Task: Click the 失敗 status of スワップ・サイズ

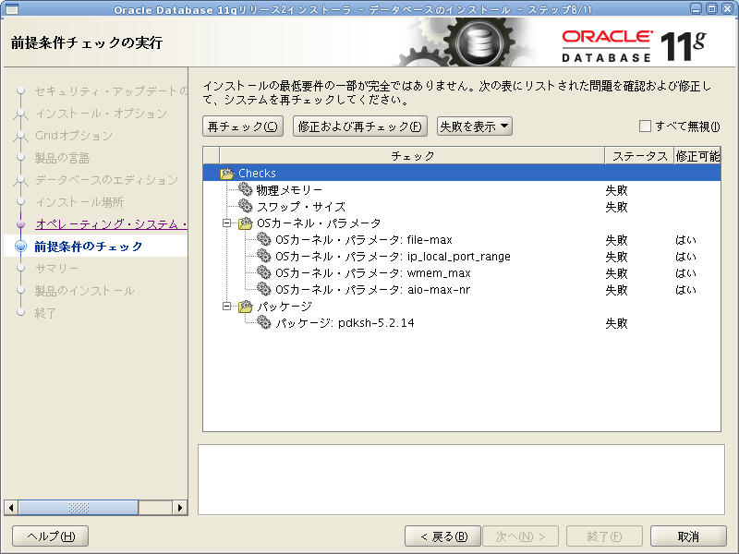Action: (616, 207)
